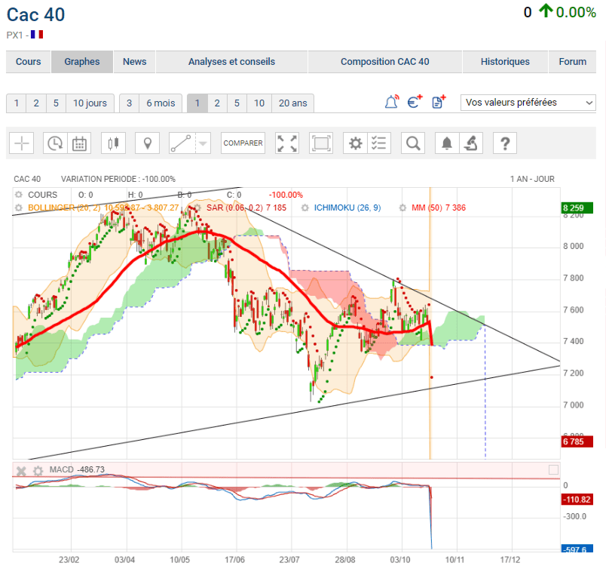This screenshot has height=566, width=606.
Task: Open BOLLINGER indicator settings gear
Action: 19,208
